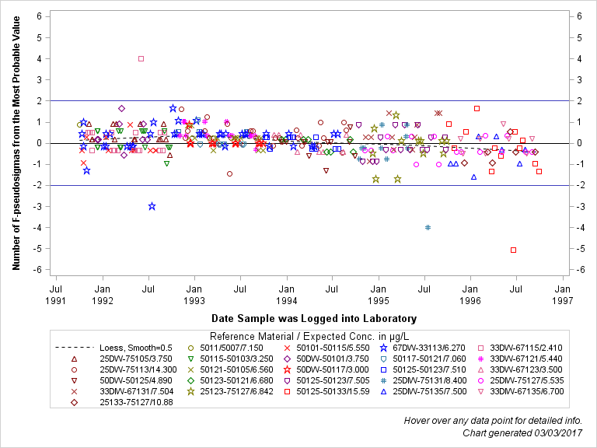Select the magenta hash marker for 33DW-67121/5.440
The height and width of the screenshot is (448, 597).
(481, 359)
